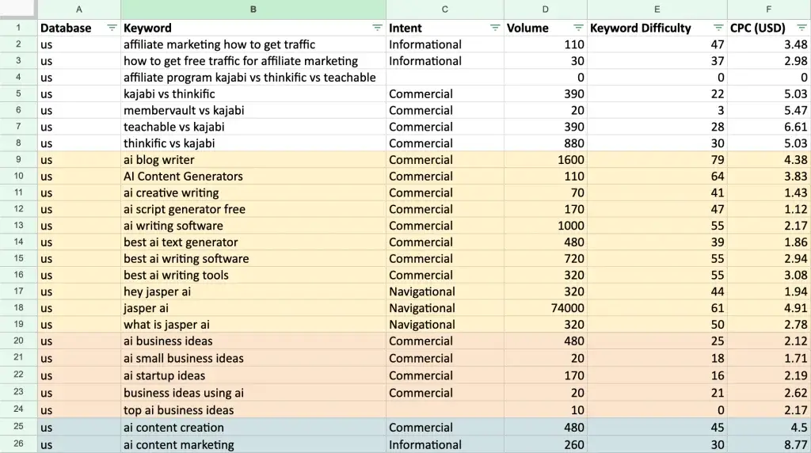Select row 18 header
811x453 pixels.
pyautogui.click(x=18, y=308)
